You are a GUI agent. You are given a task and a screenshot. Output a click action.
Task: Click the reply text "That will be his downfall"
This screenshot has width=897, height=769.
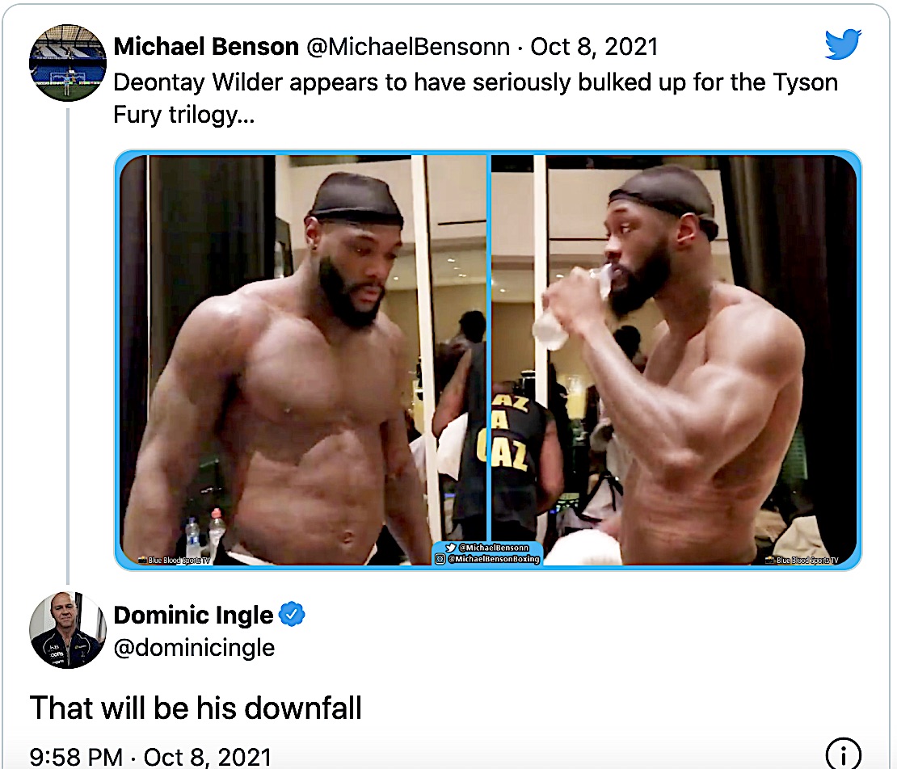tap(196, 708)
